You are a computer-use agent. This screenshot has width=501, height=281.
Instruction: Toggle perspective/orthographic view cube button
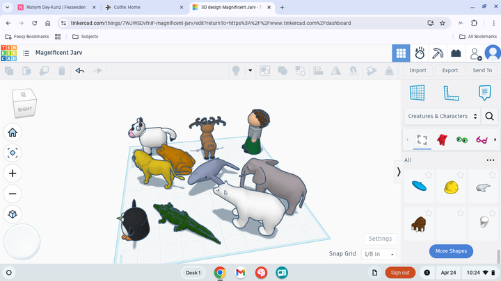13,214
